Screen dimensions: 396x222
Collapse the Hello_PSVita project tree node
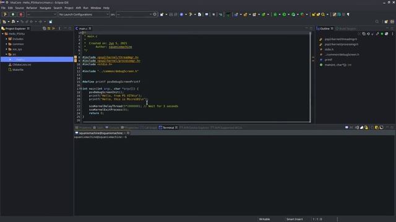2,34
